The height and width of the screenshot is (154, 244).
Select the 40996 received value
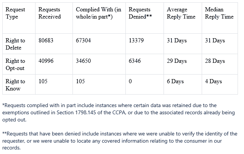click(x=46, y=61)
